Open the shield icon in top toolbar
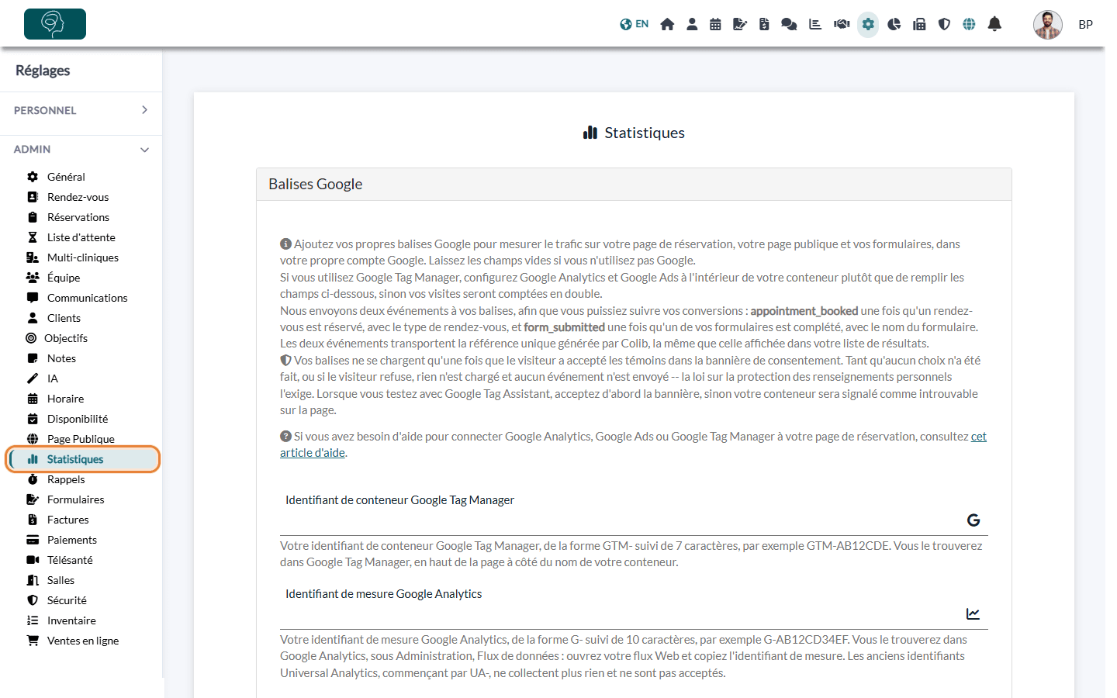 point(944,24)
